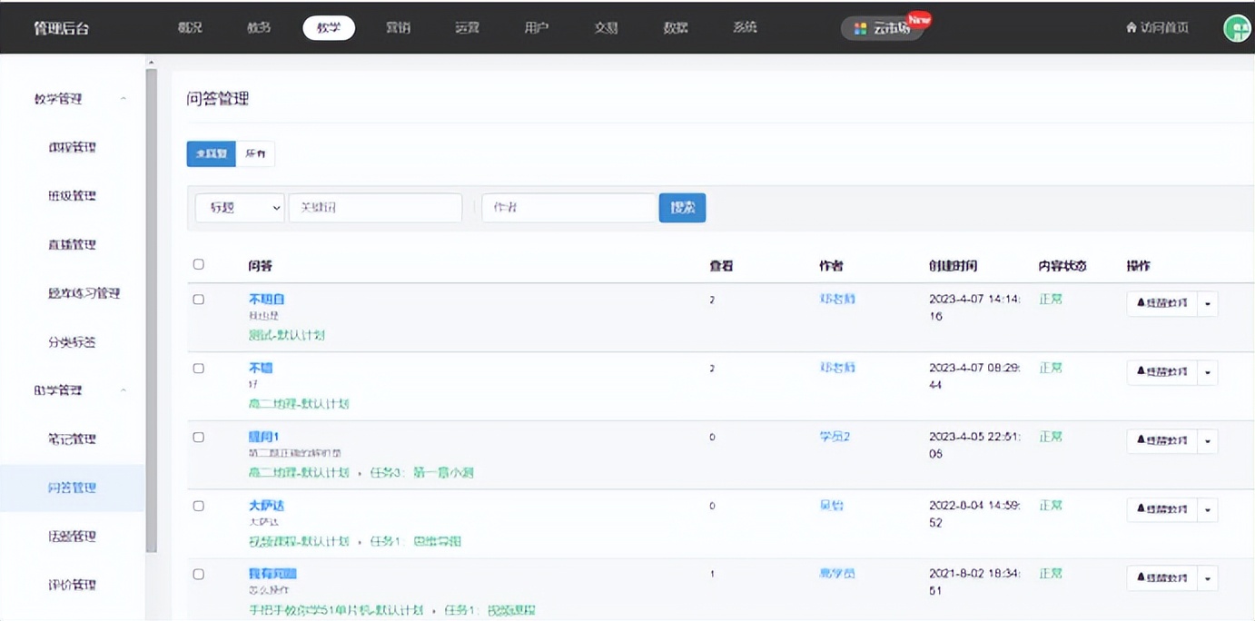Click the sidebar scrollbar
The width and height of the screenshot is (1255, 621).
(x=151, y=272)
